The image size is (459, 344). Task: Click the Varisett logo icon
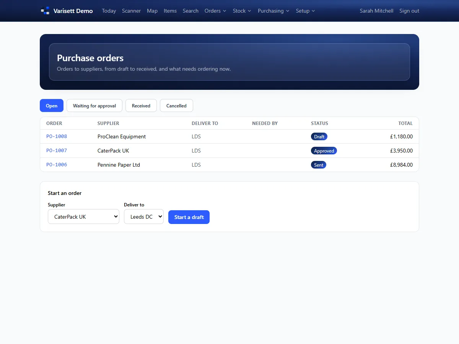(45, 11)
